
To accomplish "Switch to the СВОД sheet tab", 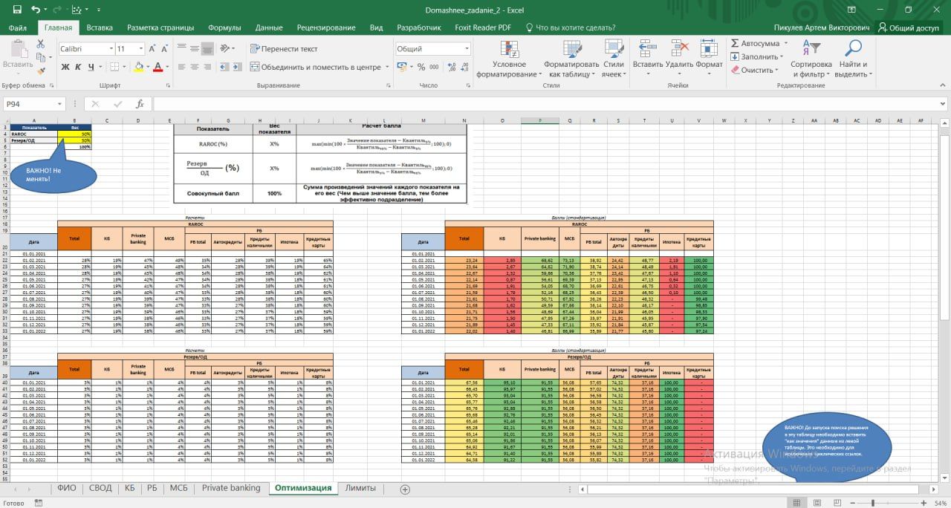I will 100,488.
